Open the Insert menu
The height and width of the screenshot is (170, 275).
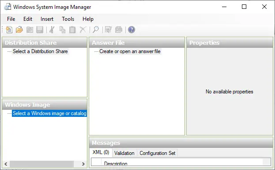pyautogui.click(x=47, y=19)
